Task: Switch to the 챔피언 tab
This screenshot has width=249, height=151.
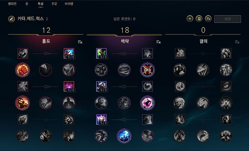Action: (x=12, y=4)
